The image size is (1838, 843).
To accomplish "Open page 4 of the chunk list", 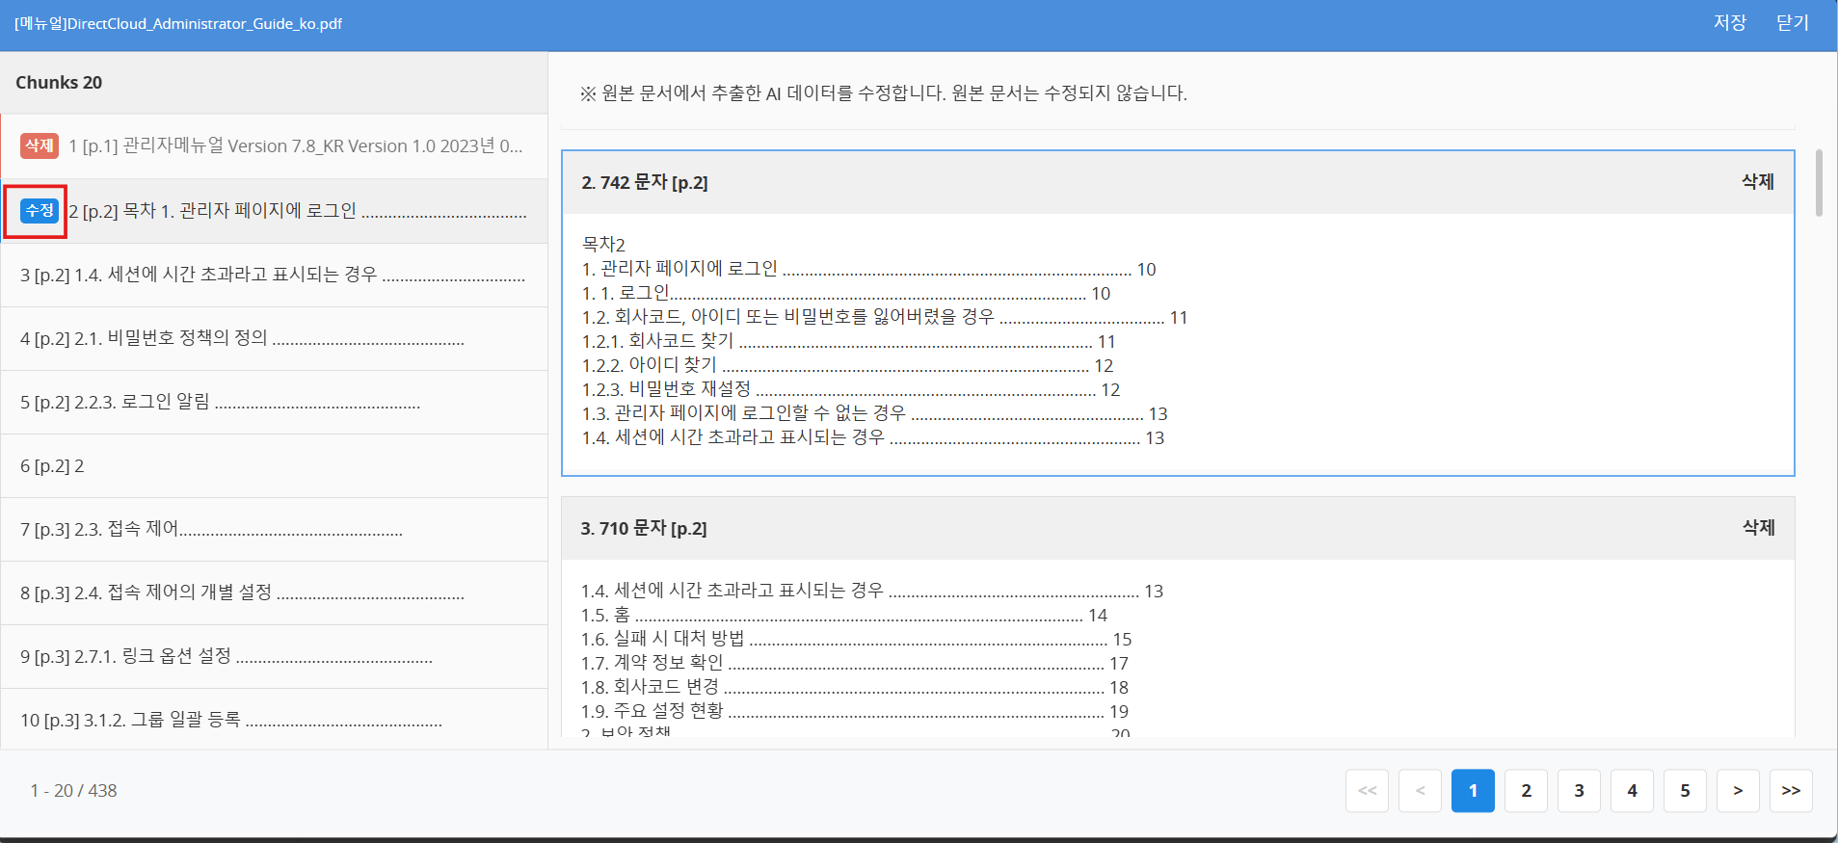I will coord(1632,791).
